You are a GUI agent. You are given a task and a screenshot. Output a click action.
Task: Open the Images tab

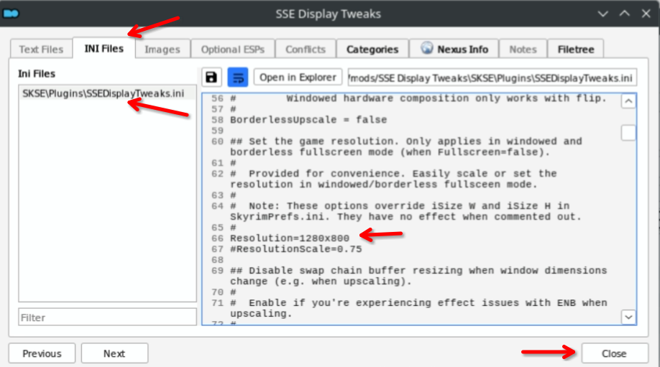click(162, 49)
